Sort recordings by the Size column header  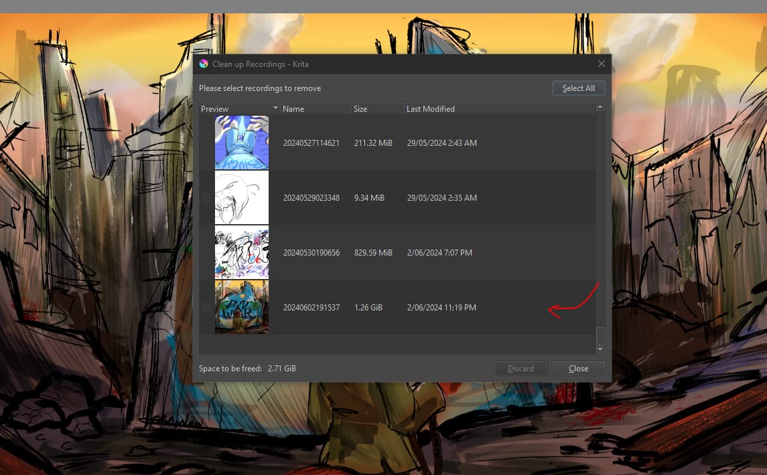tap(378, 108)
